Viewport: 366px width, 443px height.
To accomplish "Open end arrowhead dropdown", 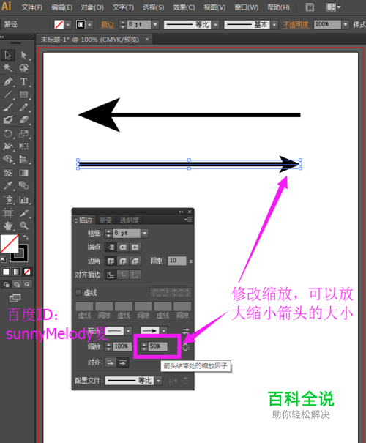I will tap(164, 330).
